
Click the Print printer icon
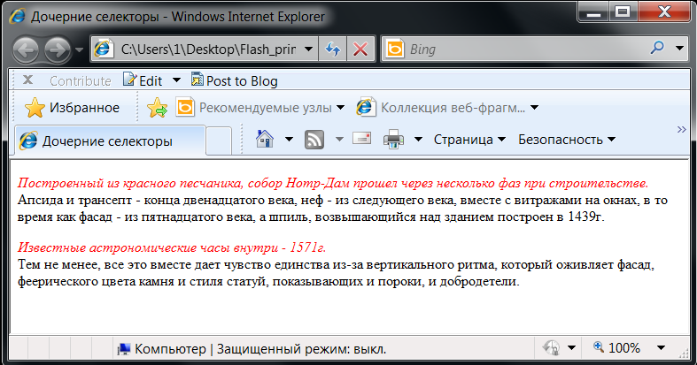click(x=393, y=140)
